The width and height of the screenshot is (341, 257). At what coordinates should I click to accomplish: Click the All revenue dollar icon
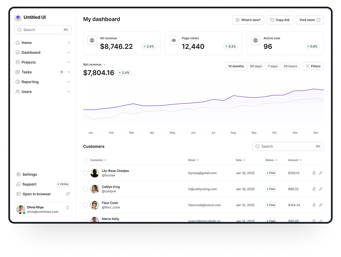pos(92,40)
